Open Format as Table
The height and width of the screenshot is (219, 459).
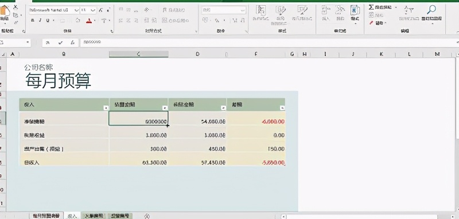281,15
